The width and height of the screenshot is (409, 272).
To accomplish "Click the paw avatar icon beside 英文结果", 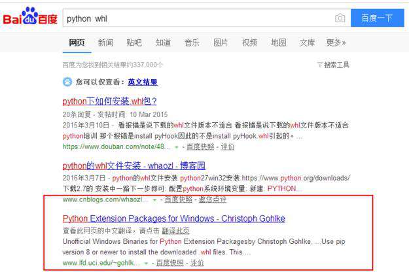I will (x=67, y=82).
